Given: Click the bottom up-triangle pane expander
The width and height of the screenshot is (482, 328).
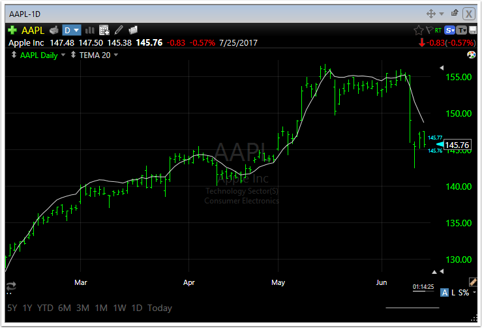Looking at the screenshot, I should [434, 272].
